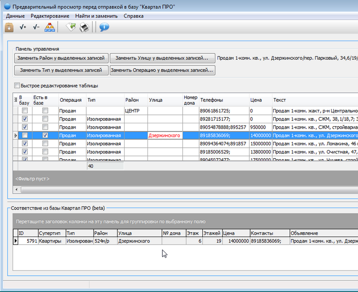Click the archive box send-to-database icon

9,28
